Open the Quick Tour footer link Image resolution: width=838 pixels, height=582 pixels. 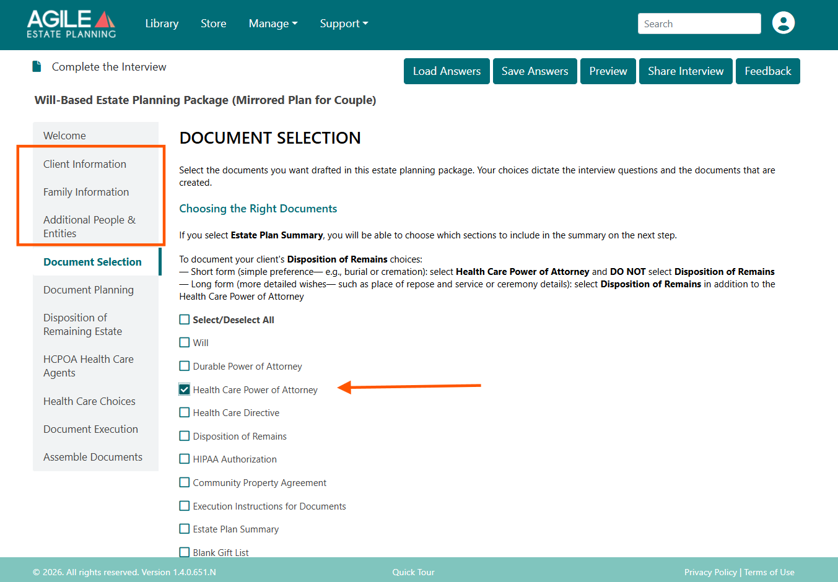[x=413, y=572]
